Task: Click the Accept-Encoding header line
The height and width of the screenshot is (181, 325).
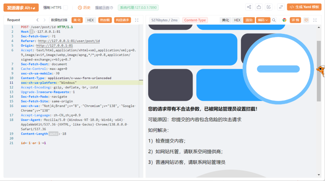Action: click(59, 87)
